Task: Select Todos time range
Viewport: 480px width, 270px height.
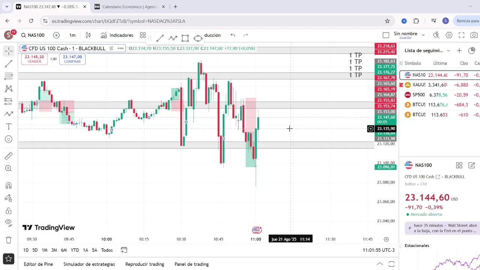Action: pyautogui.click(x=106, y=250)
